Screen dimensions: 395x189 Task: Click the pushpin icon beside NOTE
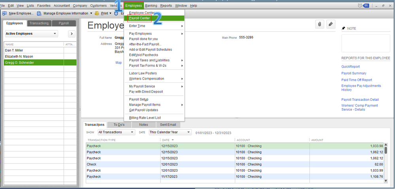[x=343, y=28]
